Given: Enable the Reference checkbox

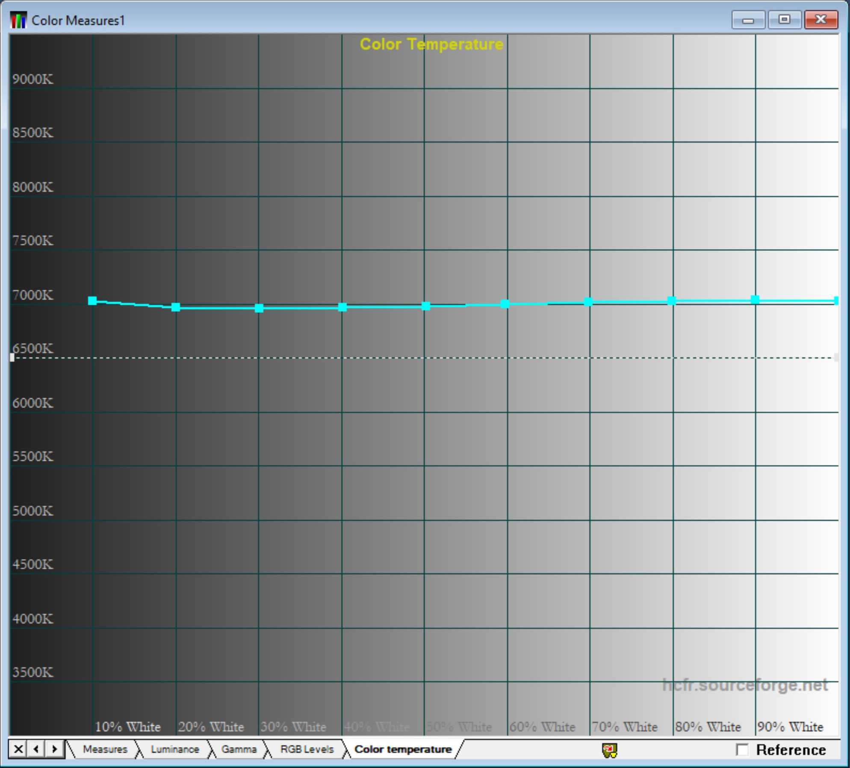Looking at the screenshot, I should [x=742, y=750].
